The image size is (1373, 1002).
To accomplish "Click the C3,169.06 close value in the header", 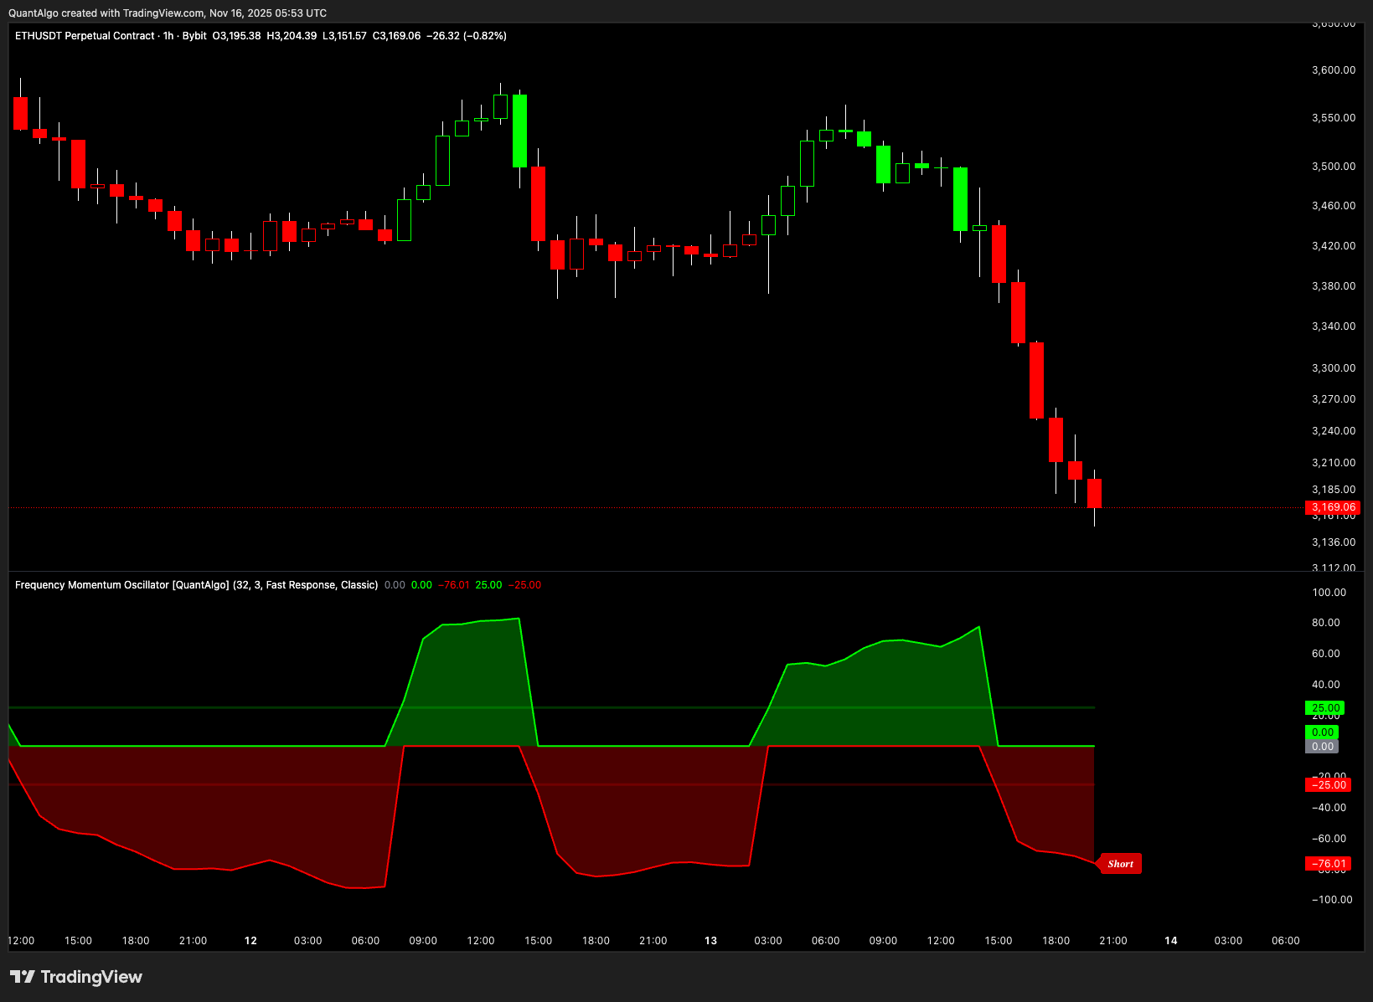I will coord(396,36).
